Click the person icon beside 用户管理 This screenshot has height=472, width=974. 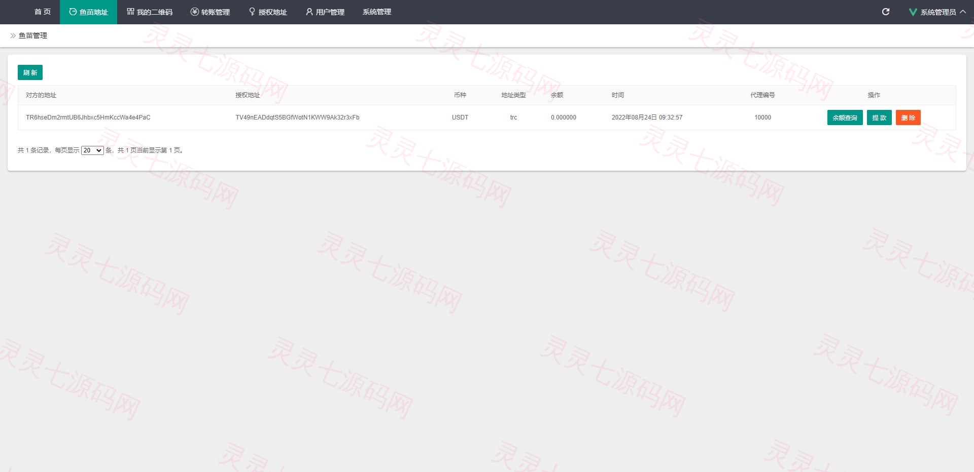point(309,12)
